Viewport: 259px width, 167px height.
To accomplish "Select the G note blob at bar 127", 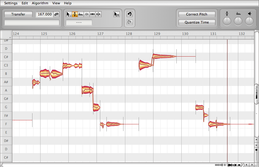I will (x=97, y=107).
